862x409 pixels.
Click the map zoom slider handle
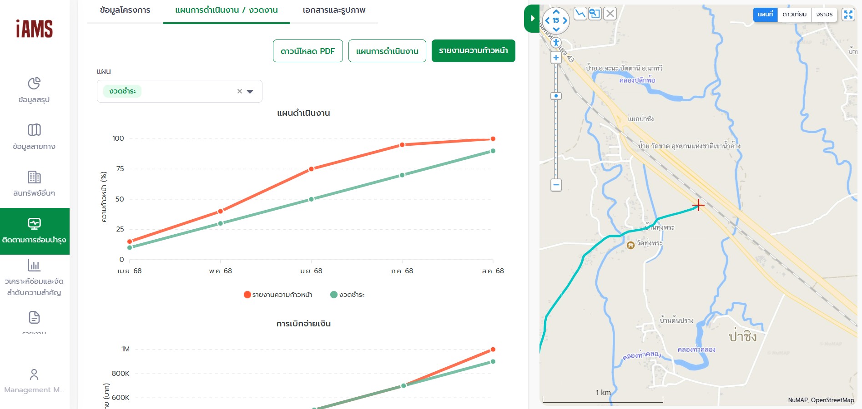click(556, 96)
